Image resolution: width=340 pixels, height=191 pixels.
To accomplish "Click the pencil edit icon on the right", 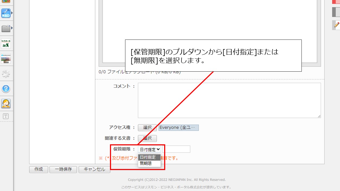I will click(x=336, y=25).
